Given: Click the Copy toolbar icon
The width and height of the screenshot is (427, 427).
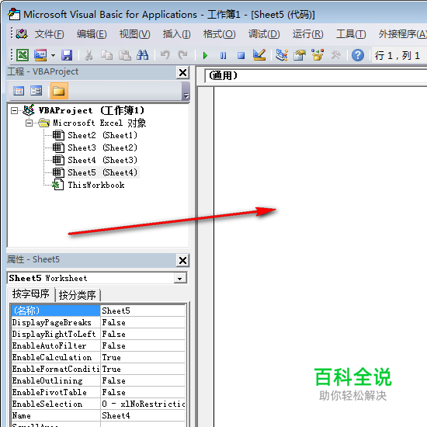Looking at the screenshot, I should pos(106,55).
